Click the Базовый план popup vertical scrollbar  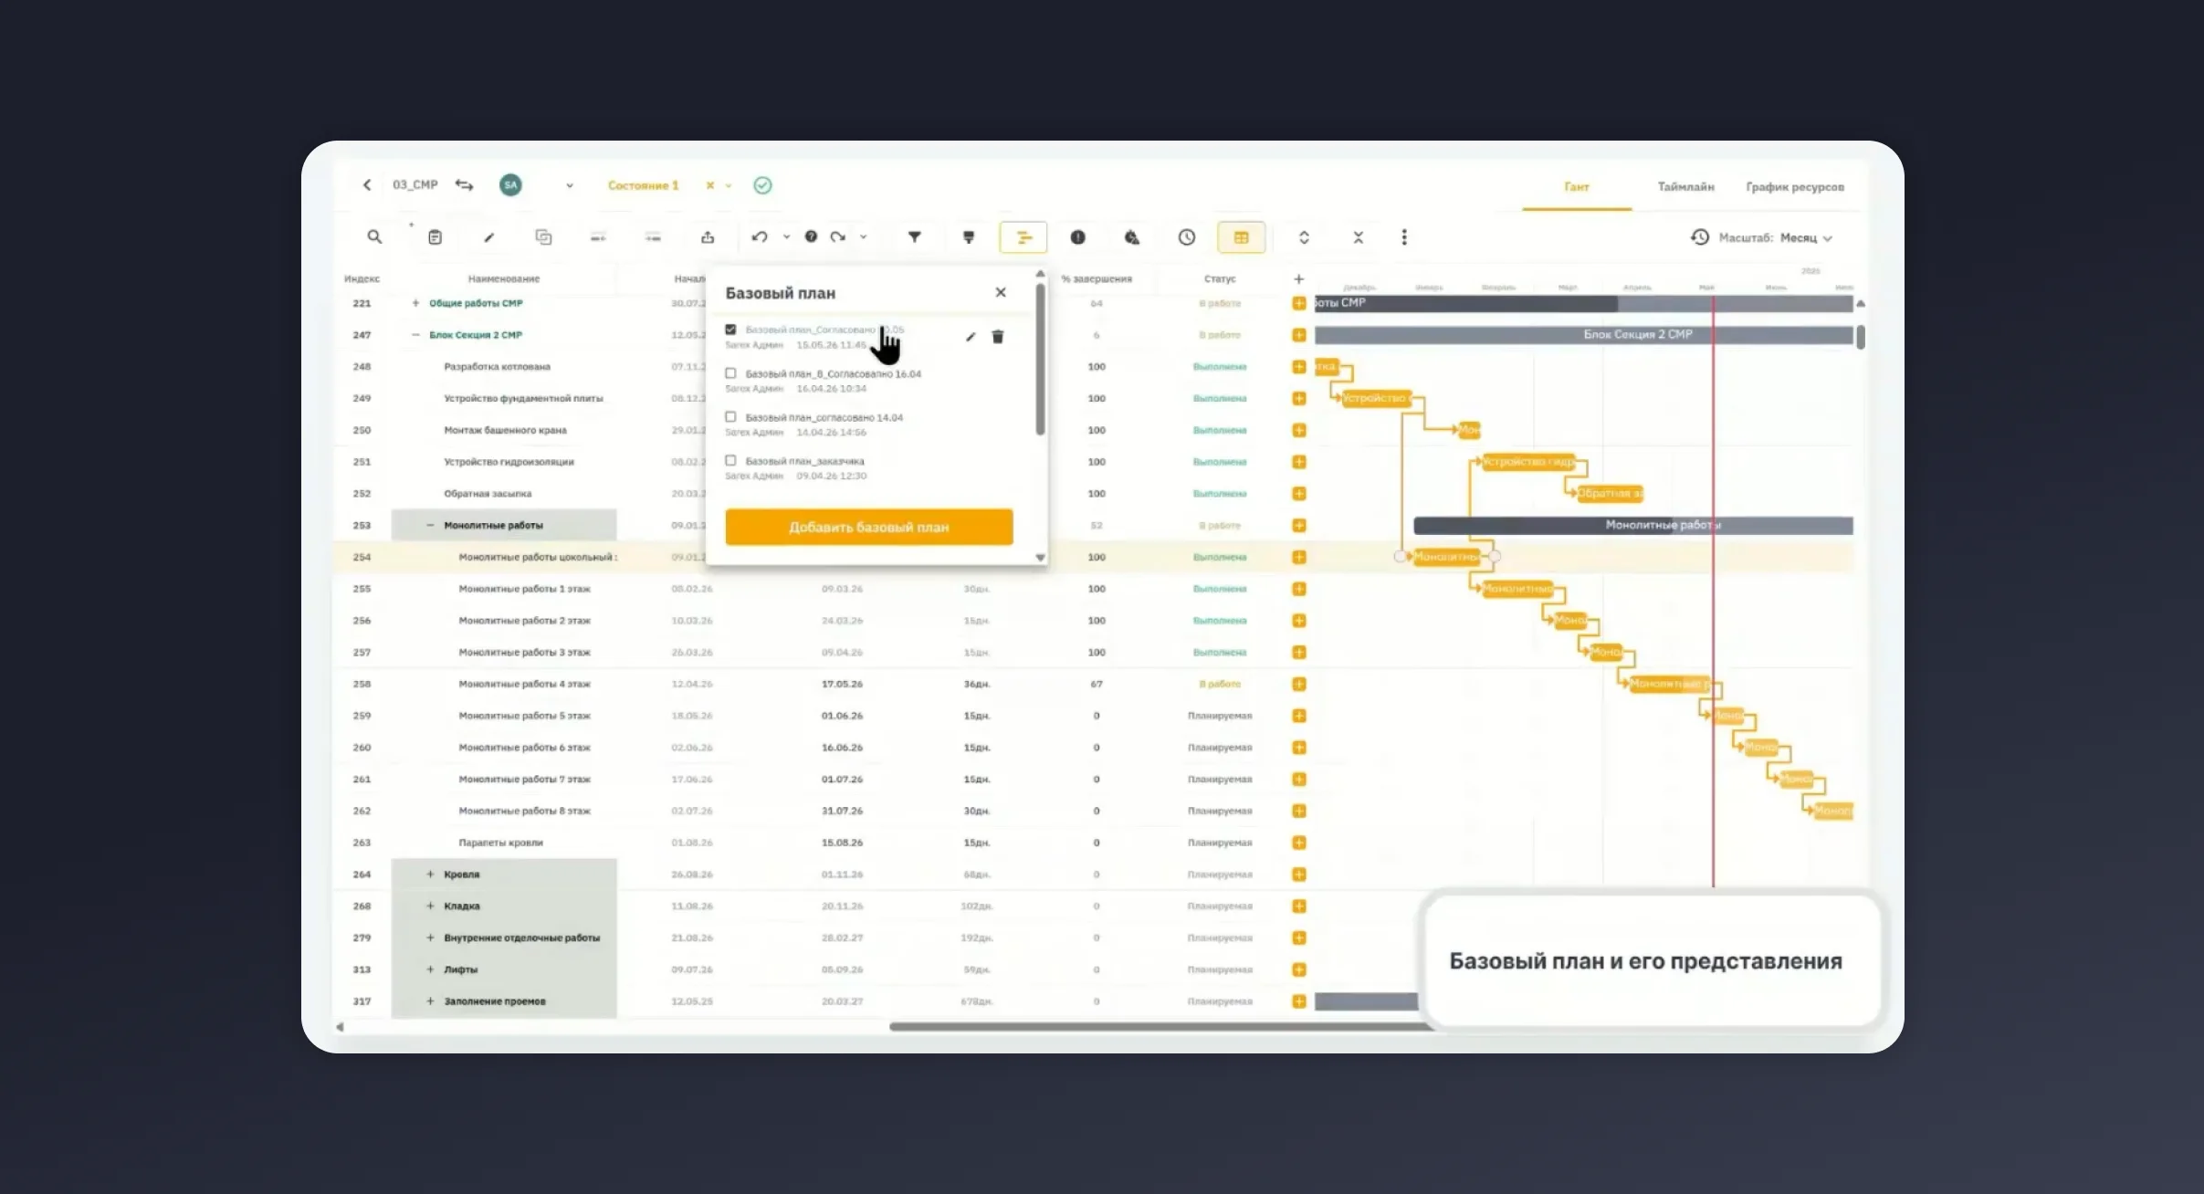pos(1040,360)
